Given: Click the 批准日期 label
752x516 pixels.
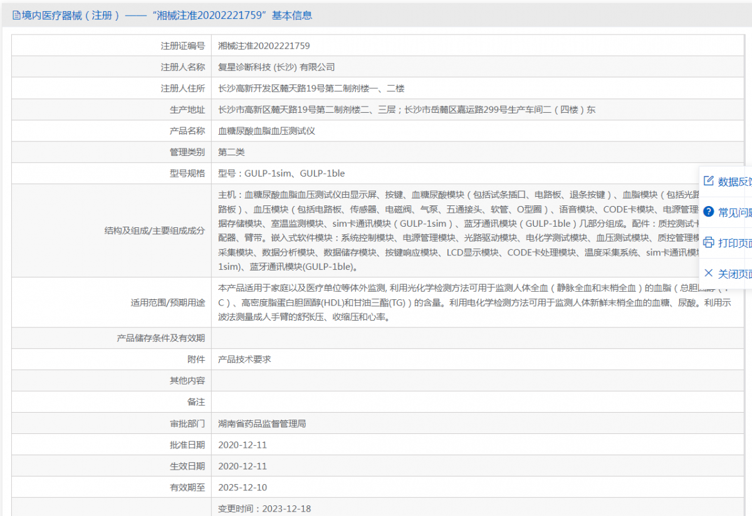Looking at the screenshot, I should tap(187, 445).
